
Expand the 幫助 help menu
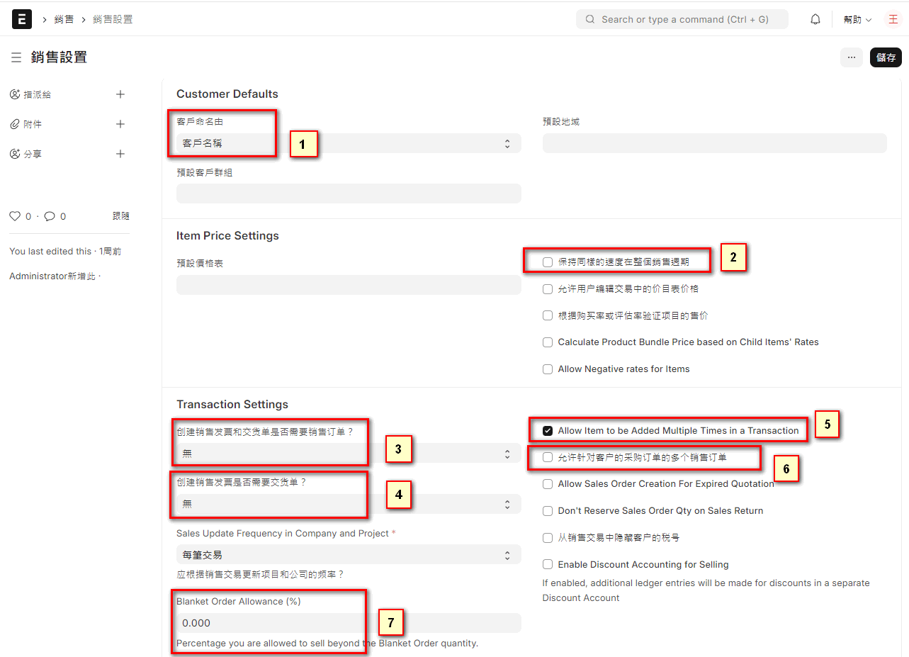coord(857,20)
